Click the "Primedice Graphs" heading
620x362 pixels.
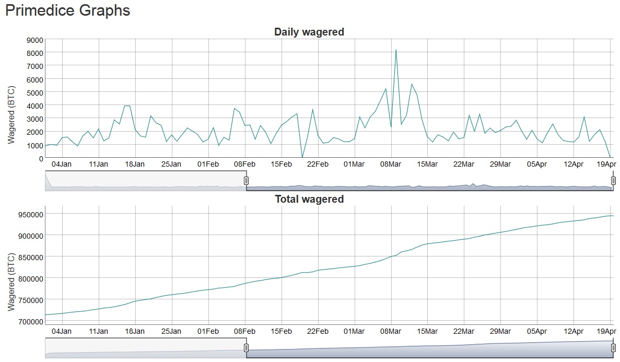point(67,10)
